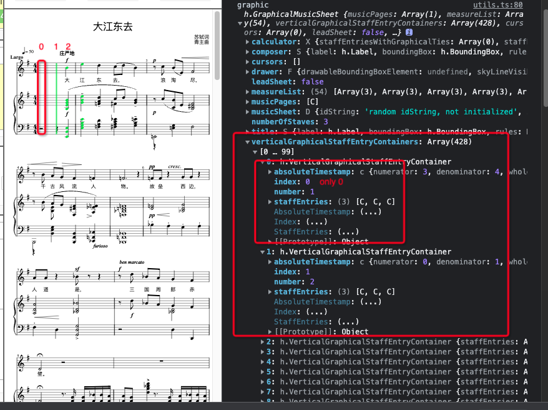Viewport: 548px width, 410px height.
Task: Click the 'furioso' expression marking
Action: click(x=100, y=246)
